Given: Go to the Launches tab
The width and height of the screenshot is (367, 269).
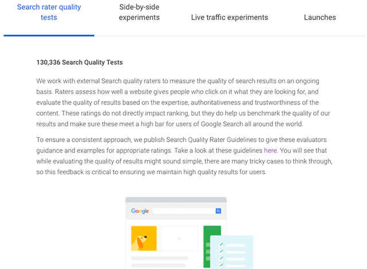Looking at the screenshot, I should point(320,17).
